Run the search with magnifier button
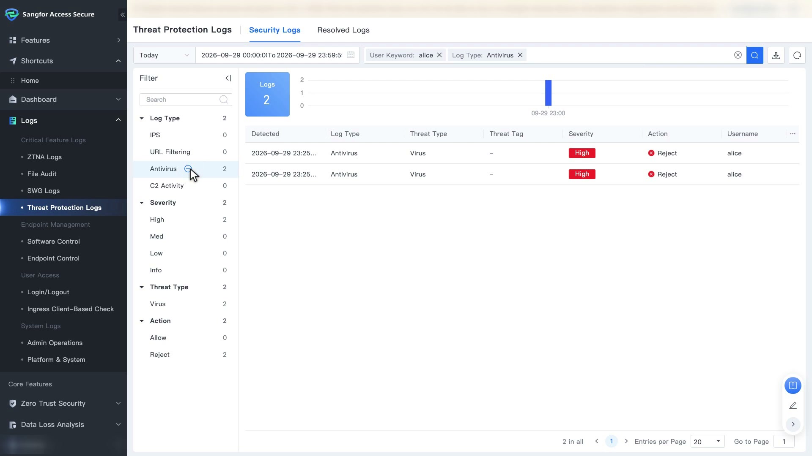Image resolution: width=812 pixels, height=456 pixels. point(755,55)
